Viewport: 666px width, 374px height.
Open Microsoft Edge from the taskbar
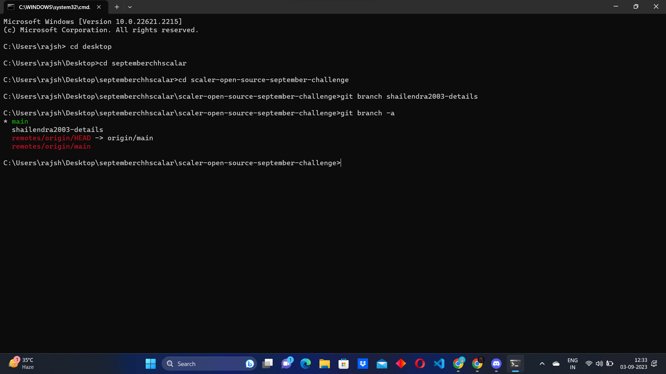click(x=306, y=364)
